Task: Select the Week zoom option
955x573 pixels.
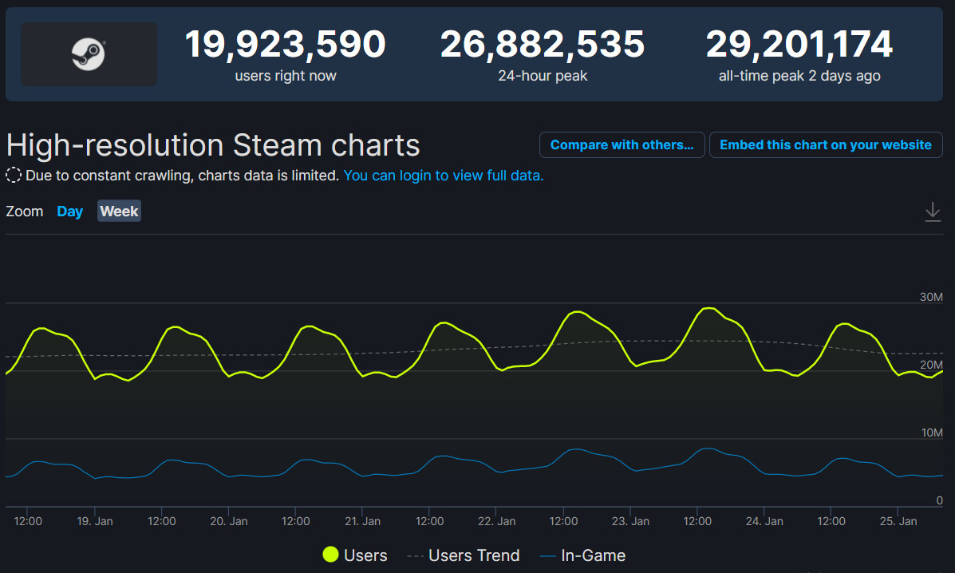Action: (119, 211)
